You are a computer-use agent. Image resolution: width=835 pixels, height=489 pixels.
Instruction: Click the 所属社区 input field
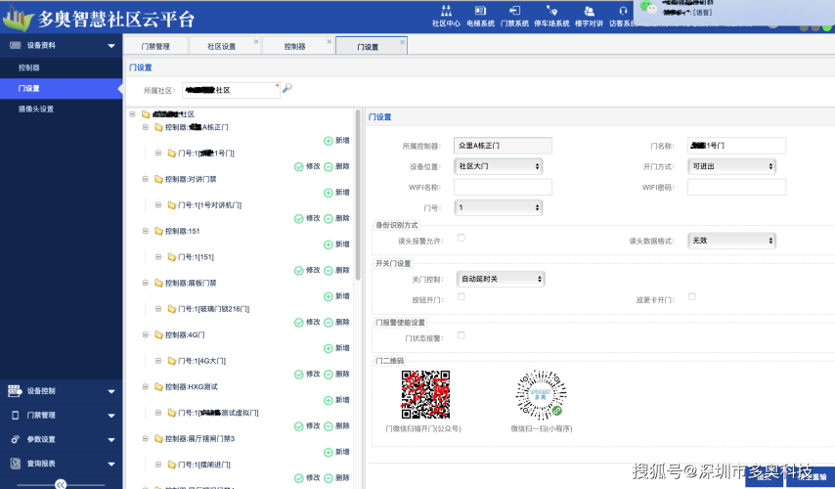click(231, 90)
